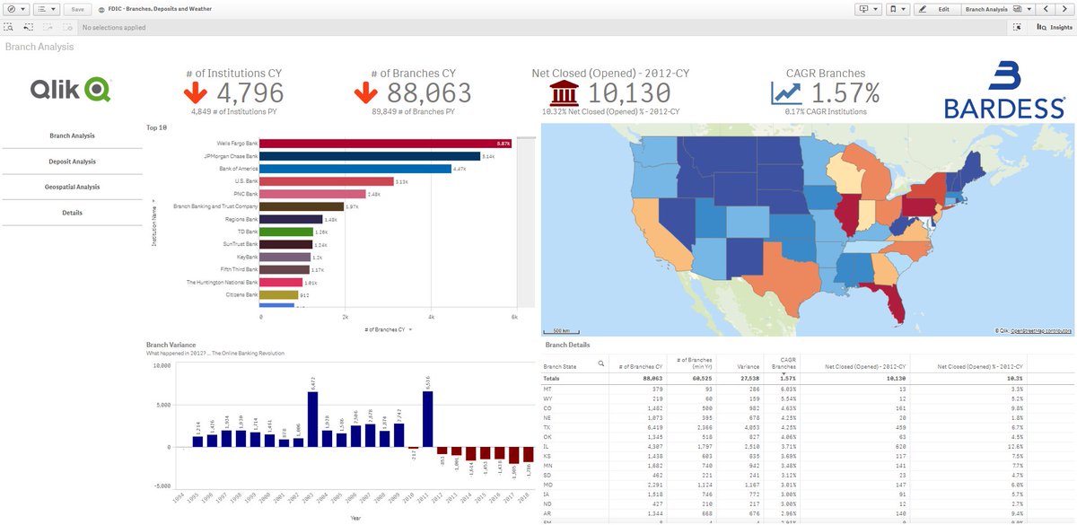Open the Institution Name axis dropdown
This screenshot has height=525, width=1077.
click(x=155, y=223)
